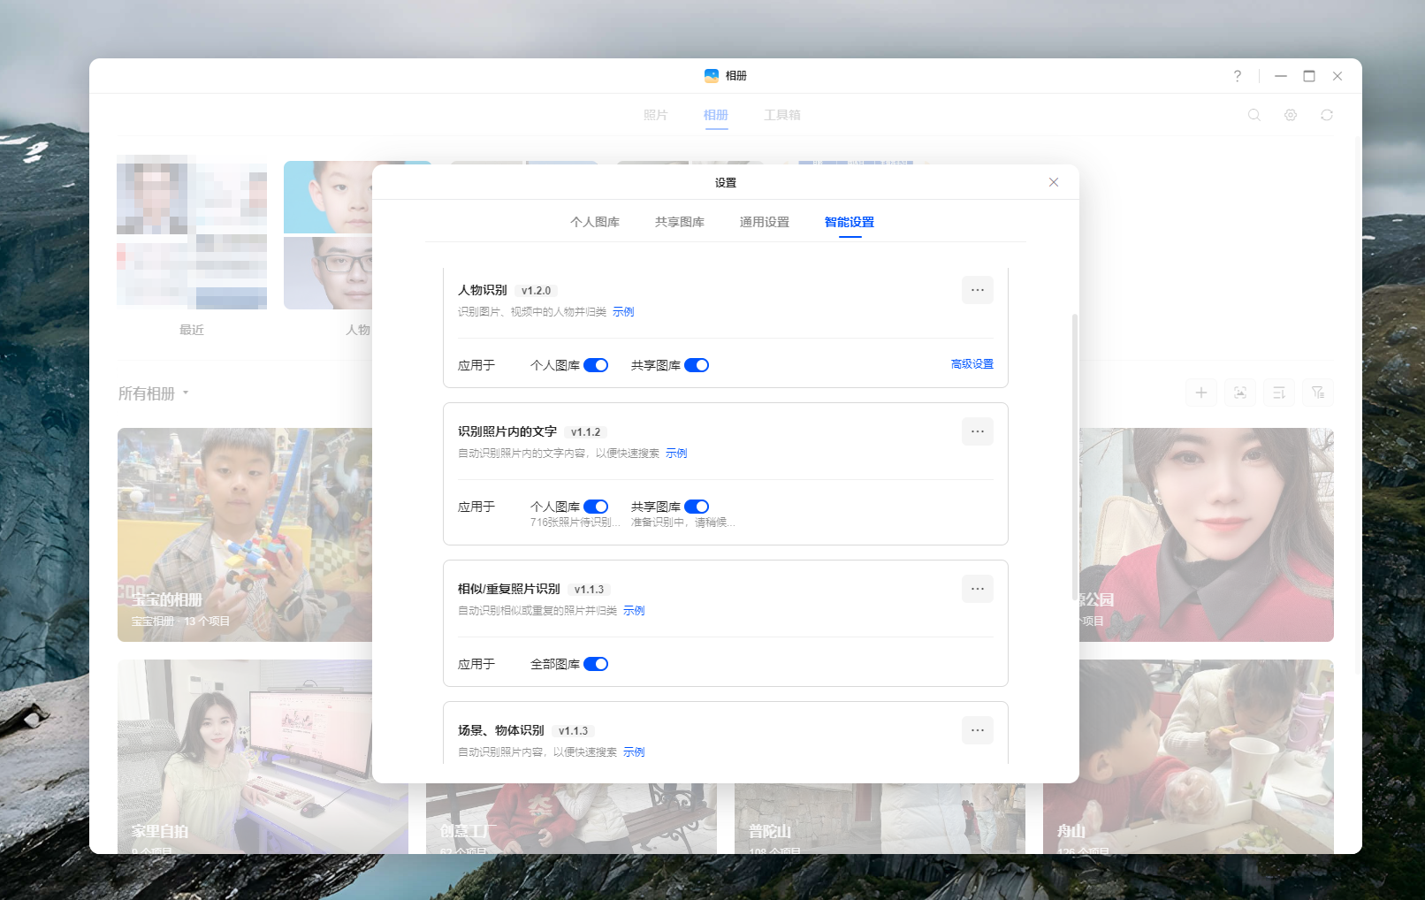This screenshot has width=1425, height=900.
Task: Click the 人物识别 heading
Action: click(483, 290)
